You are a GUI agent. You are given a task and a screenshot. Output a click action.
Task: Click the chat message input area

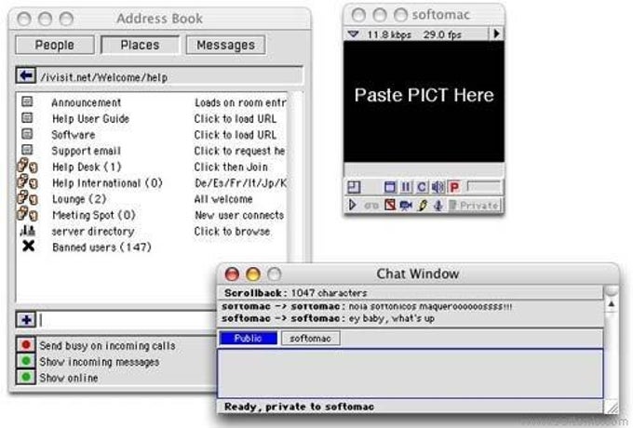pyautogui.click(x=411, y=373)
